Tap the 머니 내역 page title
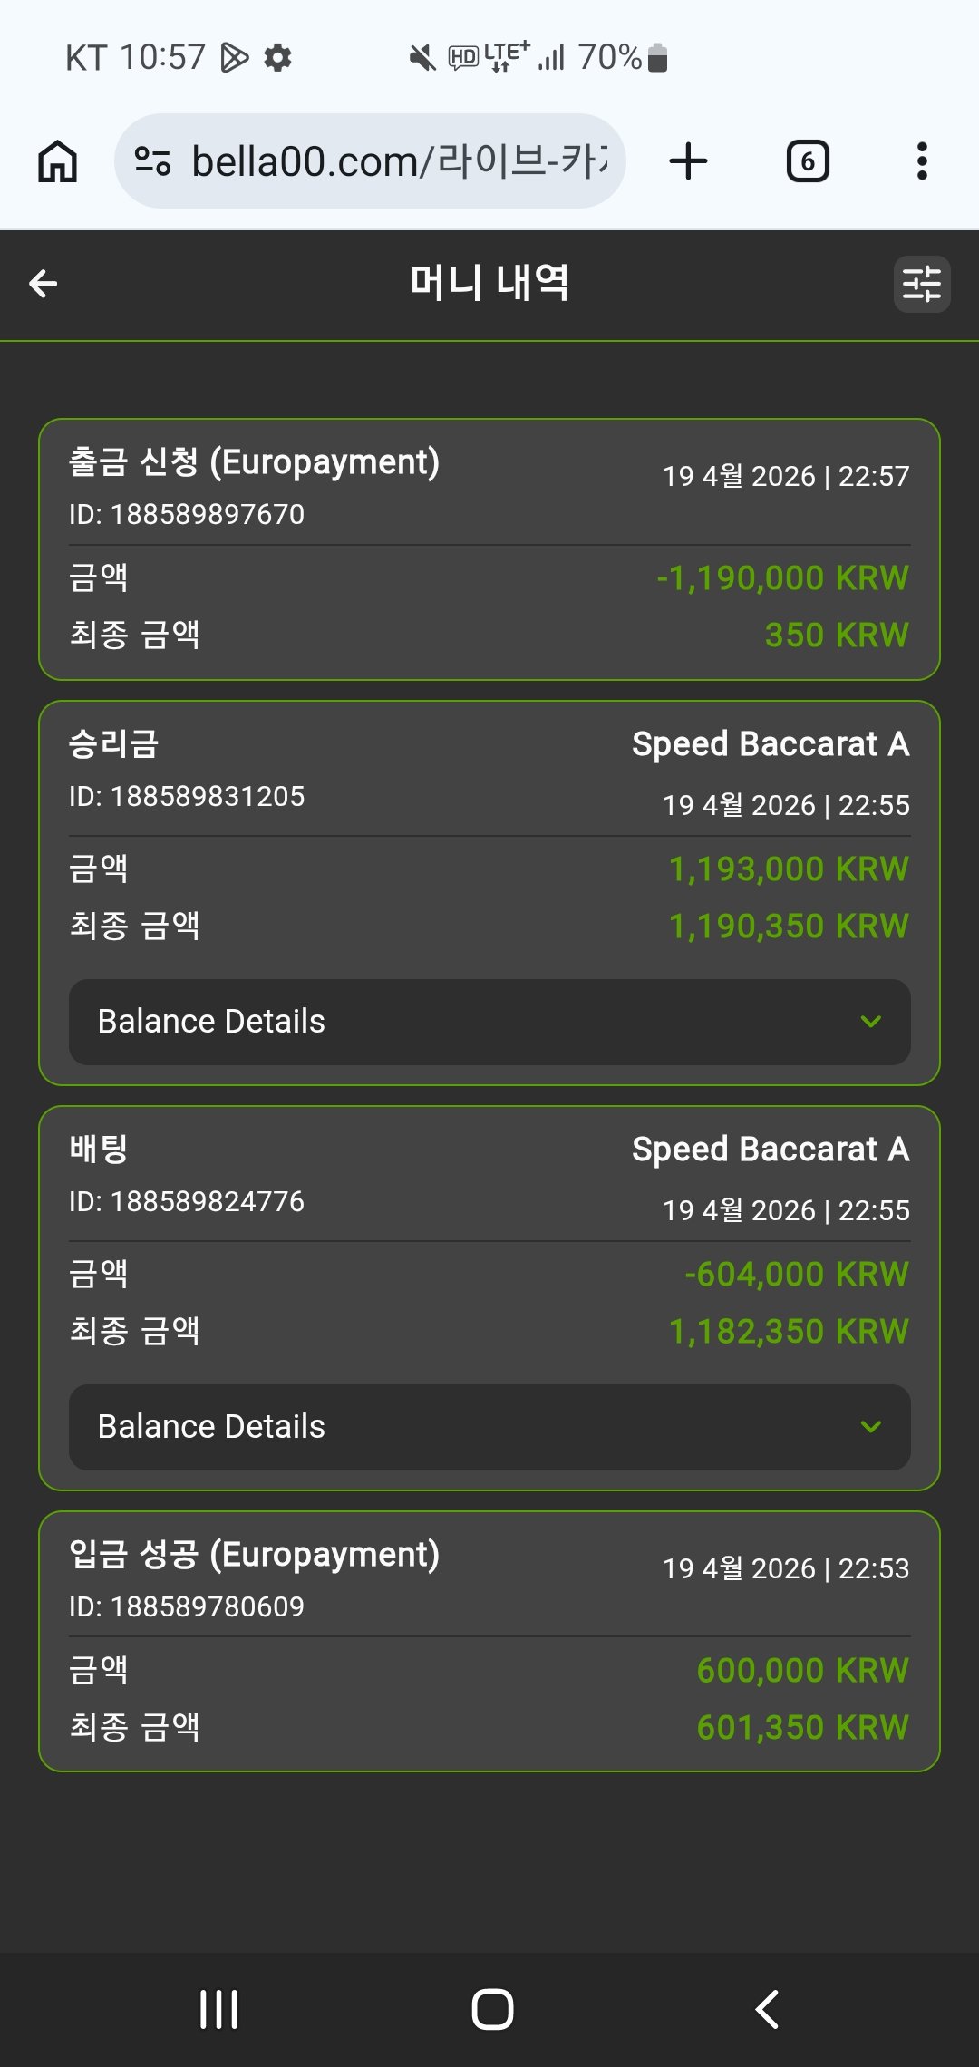Screen dimensions: 979x2067 [489, 283]
